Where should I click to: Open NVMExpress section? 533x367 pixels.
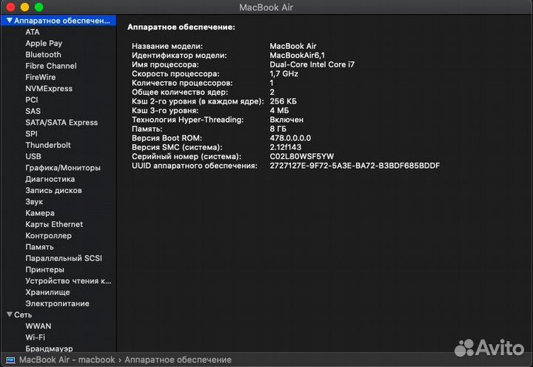point(49,88)
